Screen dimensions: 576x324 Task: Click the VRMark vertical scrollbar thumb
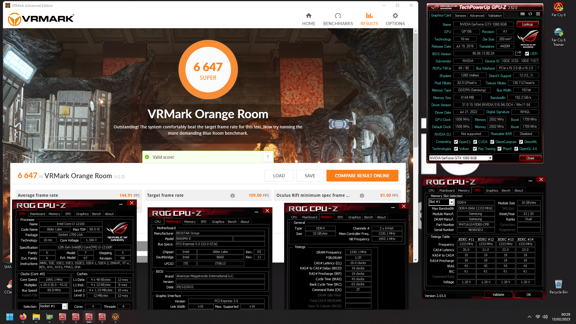[x=415, y=90]
